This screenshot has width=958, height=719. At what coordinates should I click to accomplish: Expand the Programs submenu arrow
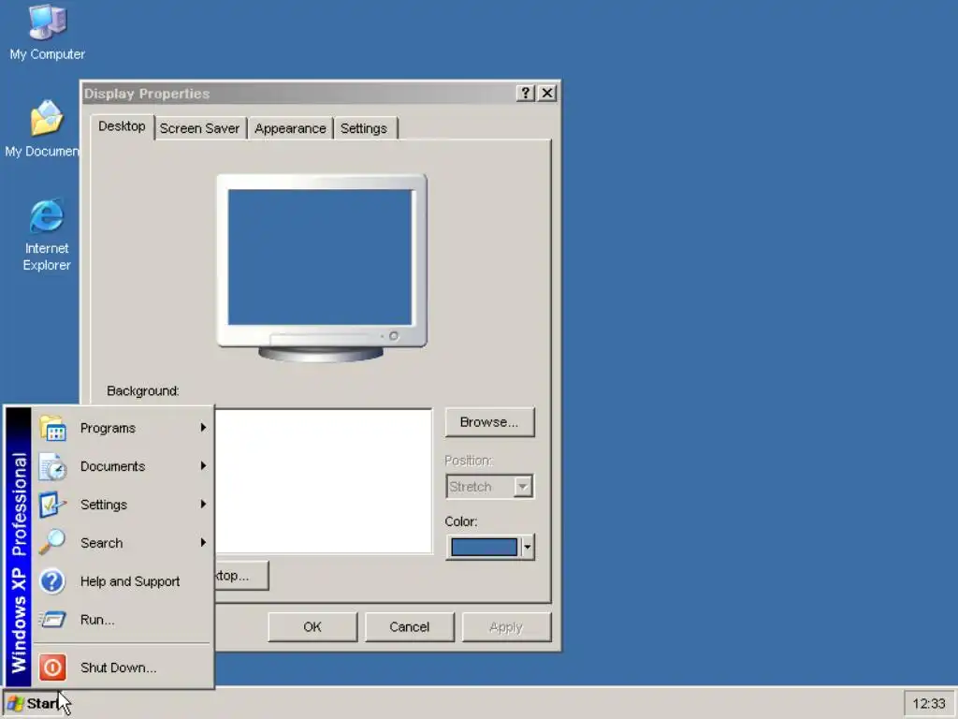point(203,427)
